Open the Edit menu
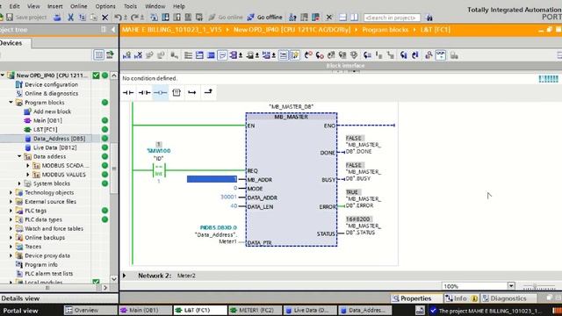This screenshot has height=316, width=562. 14,6
